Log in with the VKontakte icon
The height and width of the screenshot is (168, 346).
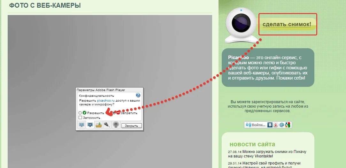coord(270,125)
